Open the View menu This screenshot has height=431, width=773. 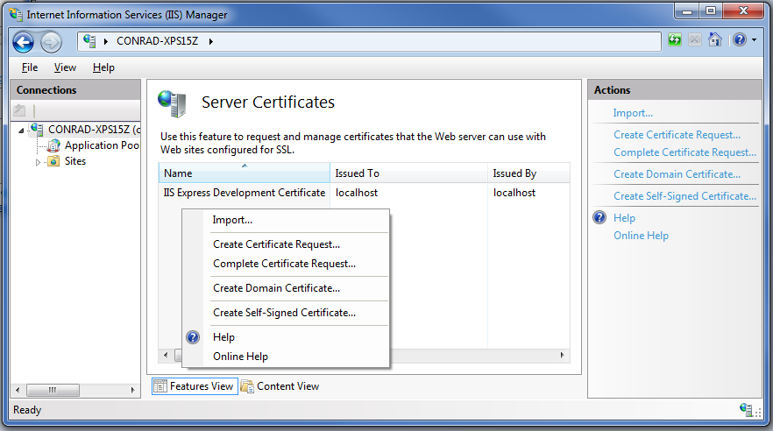point(65,67)
